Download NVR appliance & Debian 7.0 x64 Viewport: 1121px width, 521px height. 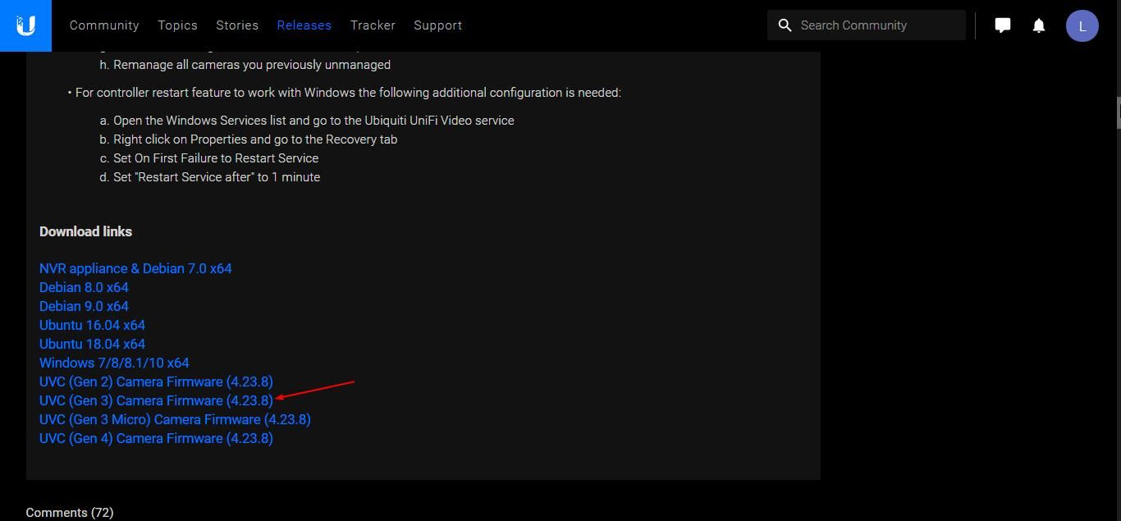[135, 268]
